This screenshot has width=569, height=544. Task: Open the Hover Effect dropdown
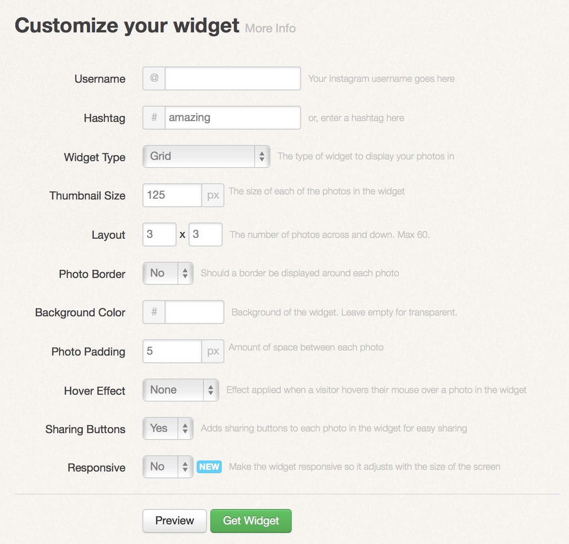tap(181, 390)
